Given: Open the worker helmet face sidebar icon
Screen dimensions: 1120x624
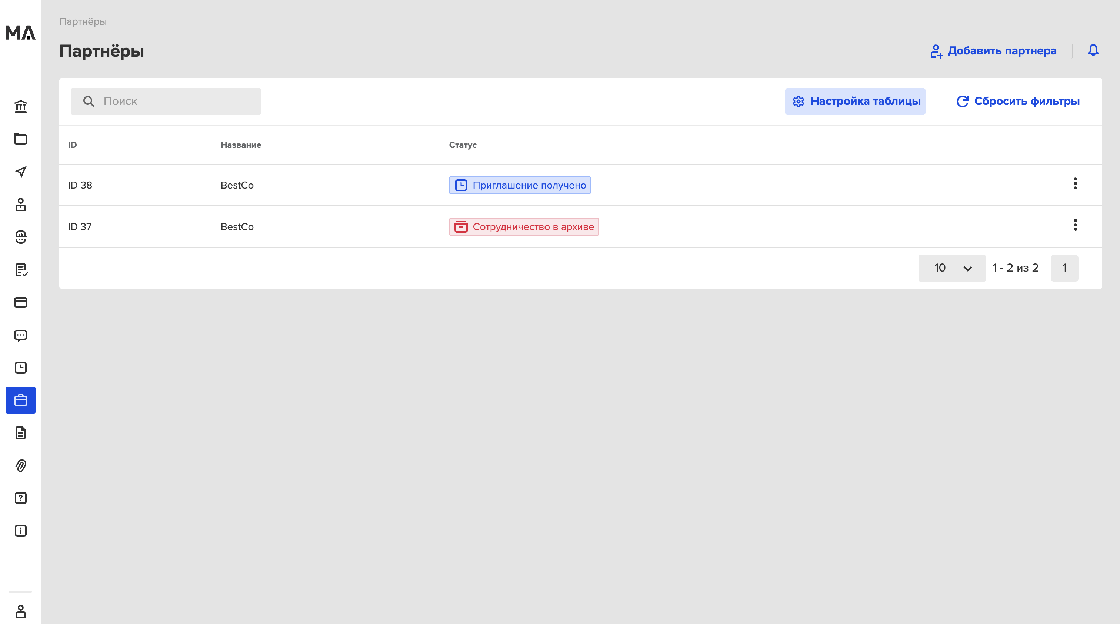Looking at the screenshot, I should coord(20,237).
